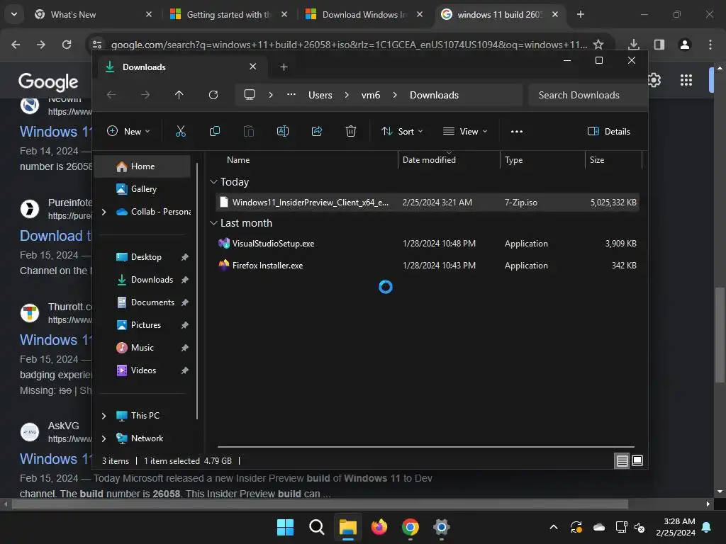Click the PC monitor icon in address bar
726x544 pixels.
[x=250, y=95]
